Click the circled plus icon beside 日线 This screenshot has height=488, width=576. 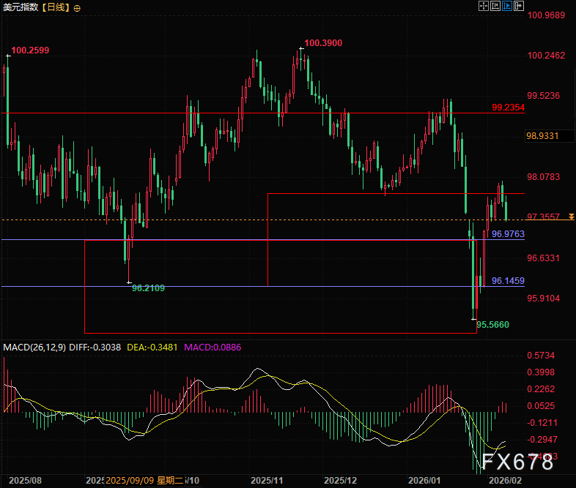(x=78, y=7)
